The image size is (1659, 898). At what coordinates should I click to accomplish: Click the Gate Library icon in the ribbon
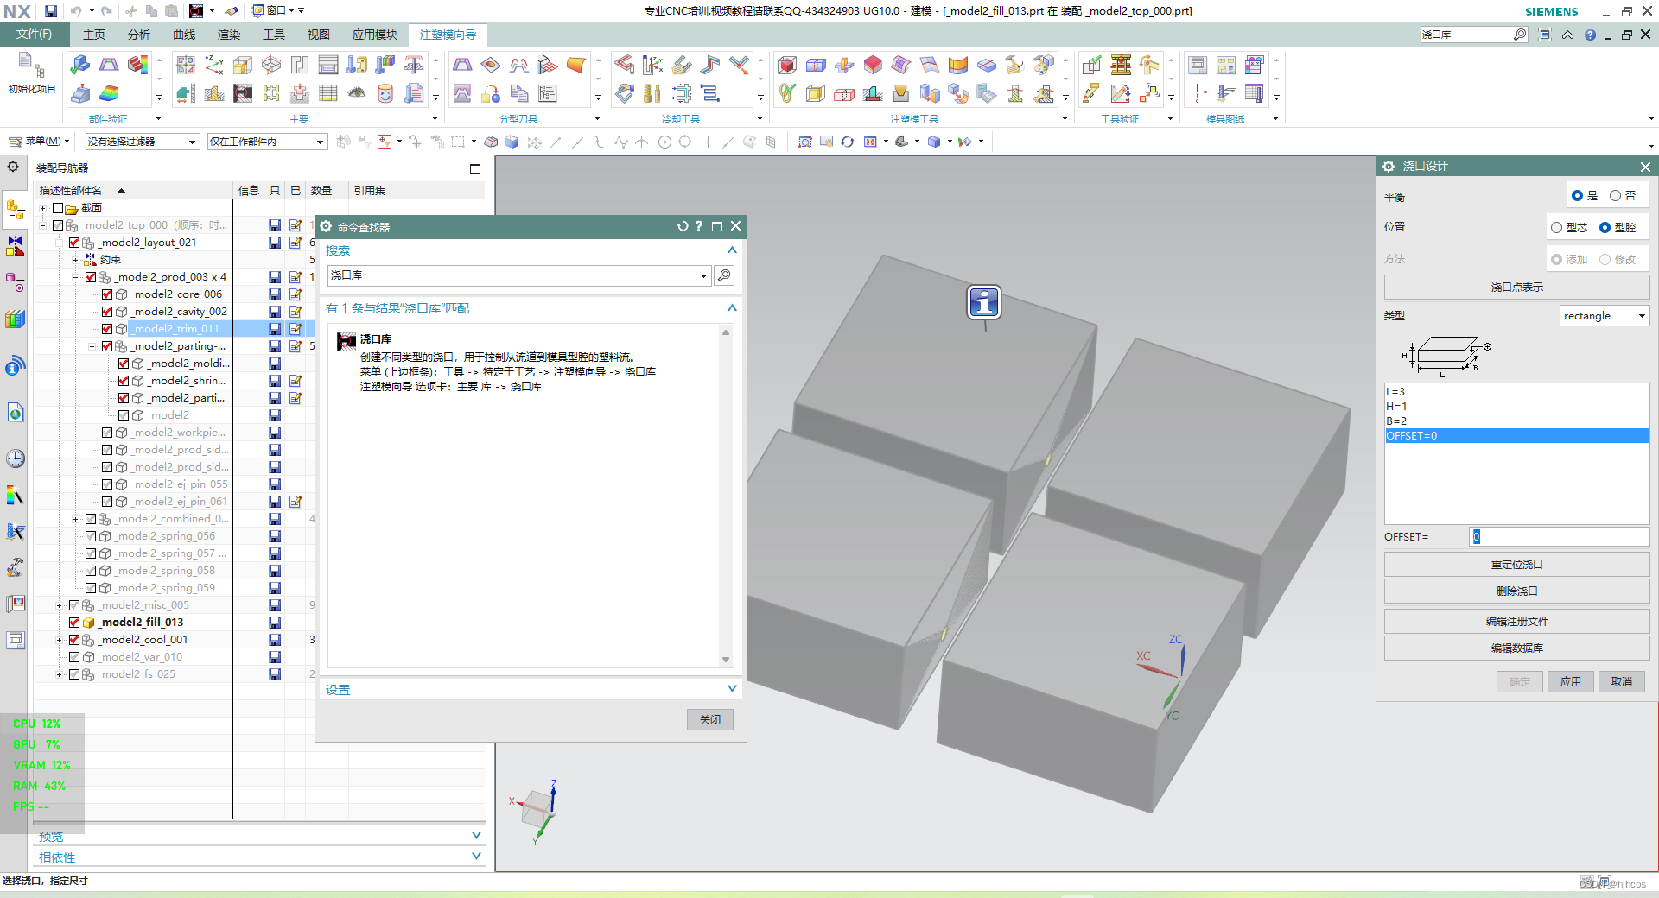244,93
